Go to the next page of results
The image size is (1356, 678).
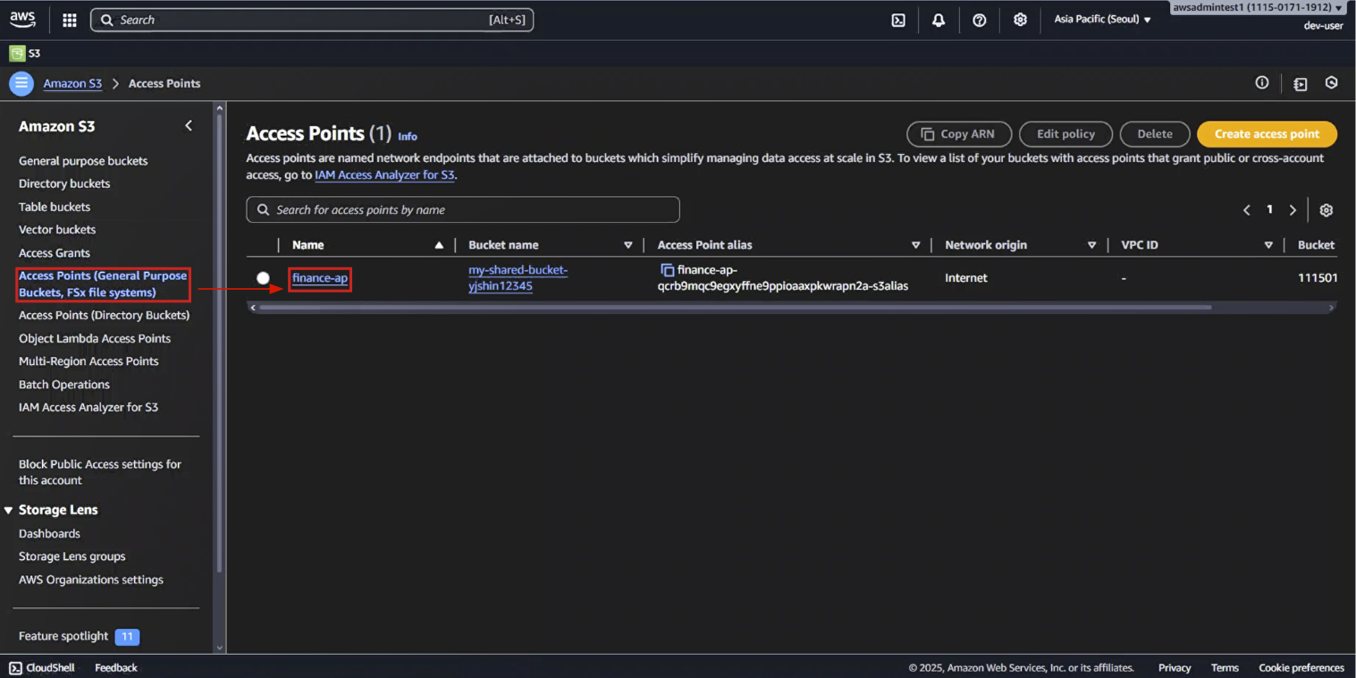tap(1293, 210)
